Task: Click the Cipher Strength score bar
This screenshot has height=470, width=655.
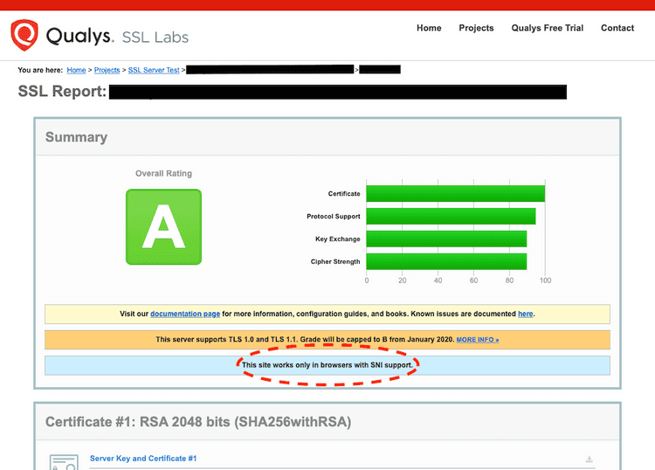Action: pyautogui.click(x=446, y=261)
